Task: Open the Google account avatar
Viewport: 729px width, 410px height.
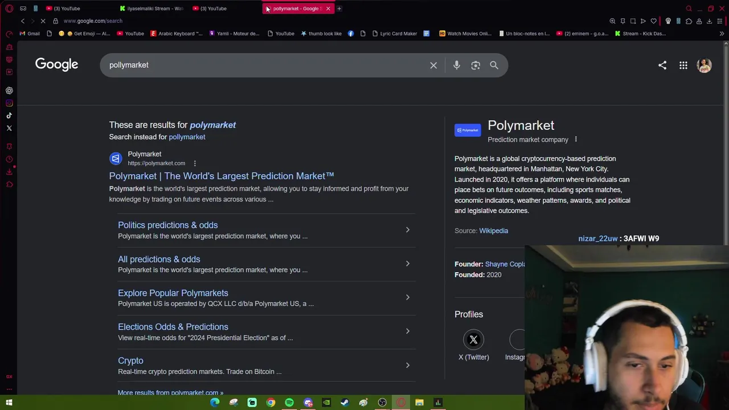Action: pyautogui.click(x=705, y=65)
